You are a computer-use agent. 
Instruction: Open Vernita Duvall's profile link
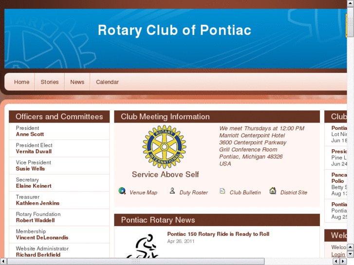(34, 151)
